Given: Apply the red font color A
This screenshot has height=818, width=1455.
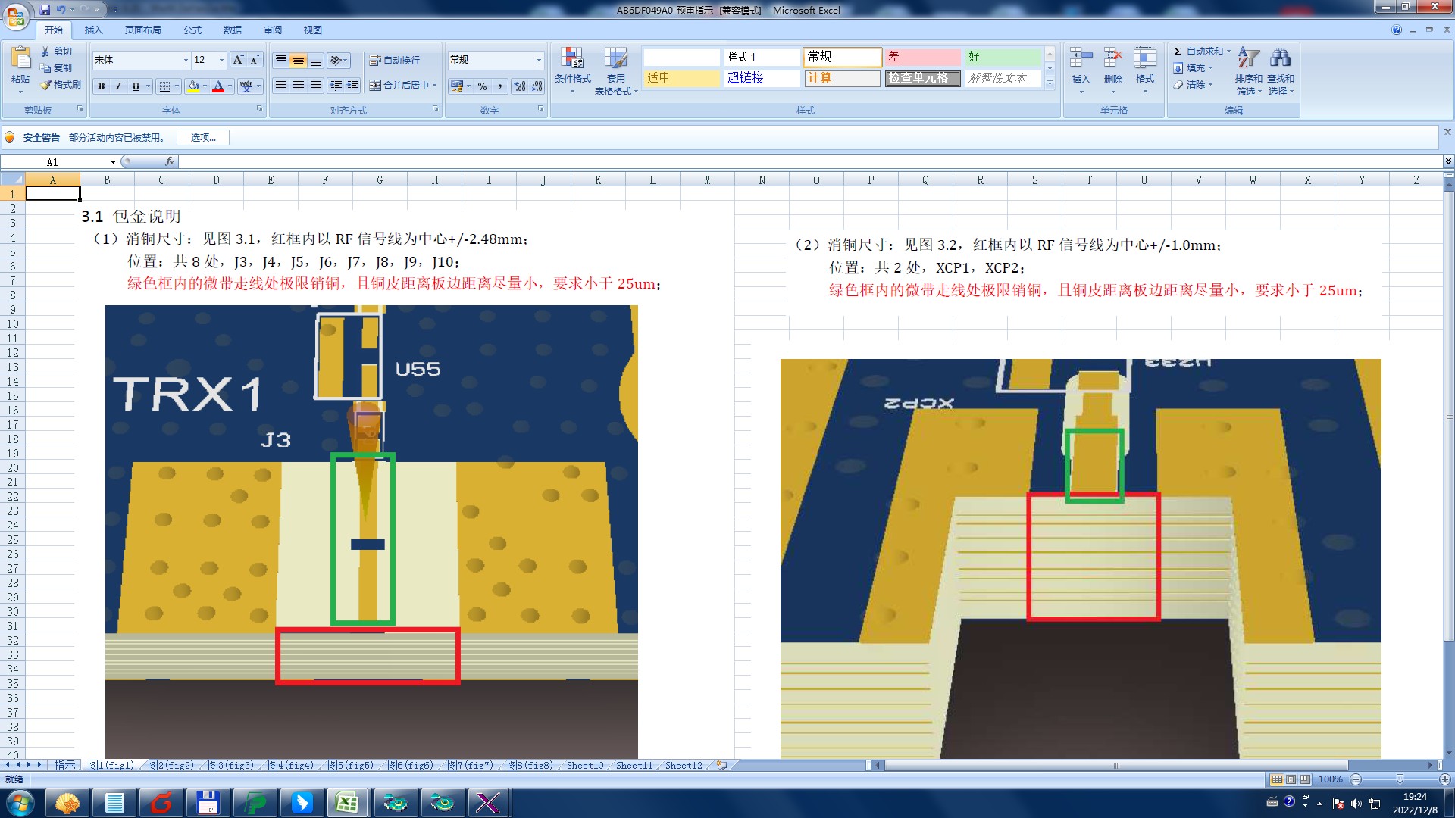Looking at the screenshot, I should 218,86.
